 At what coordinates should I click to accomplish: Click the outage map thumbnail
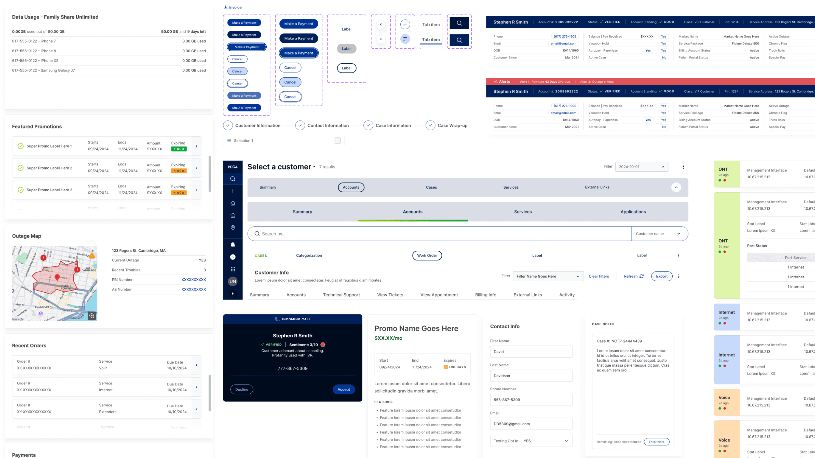(55, 283)
